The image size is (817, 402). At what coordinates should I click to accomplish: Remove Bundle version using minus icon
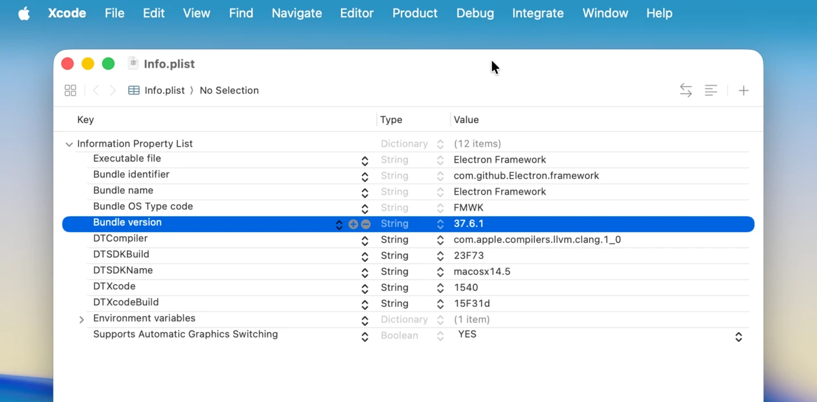pos(366,224)
